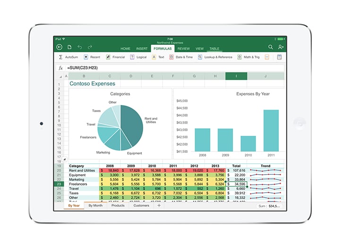This screenshot has width=344, height=243.
Task: Select the Other row label cell
Action: pos(84,198)
